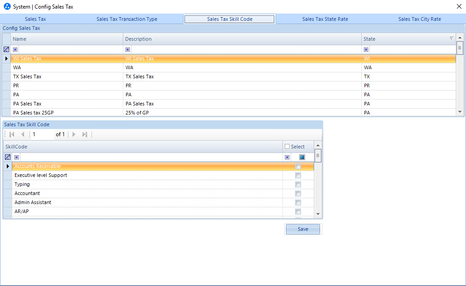Viewport: 466px width, 286px height.
Task: Click the WI Sales Tax row indicator arrow
Action: [6, 58]
